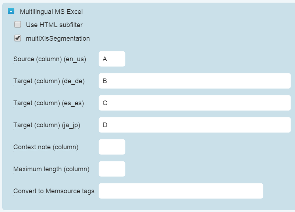Collapse the Multilingual MS Excel section
The width and height of the screenshot is (295, 212).
tap(11, 11)
